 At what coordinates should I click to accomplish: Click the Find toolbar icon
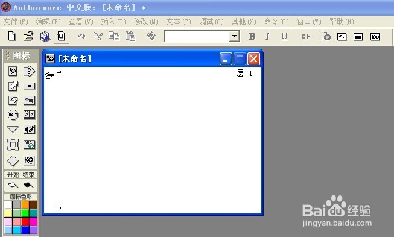click(x=151, y=36)
